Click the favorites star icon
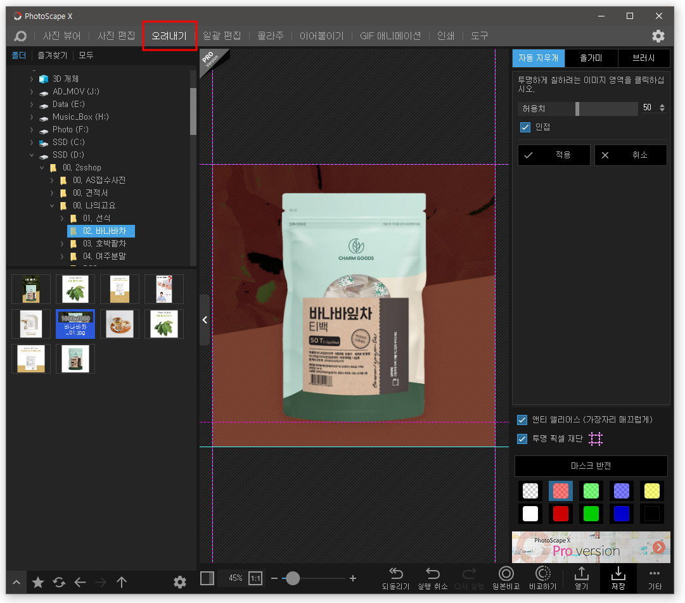The width and height of the screenshot is (685, 603). pyautogui.click(x=38, y=582)
